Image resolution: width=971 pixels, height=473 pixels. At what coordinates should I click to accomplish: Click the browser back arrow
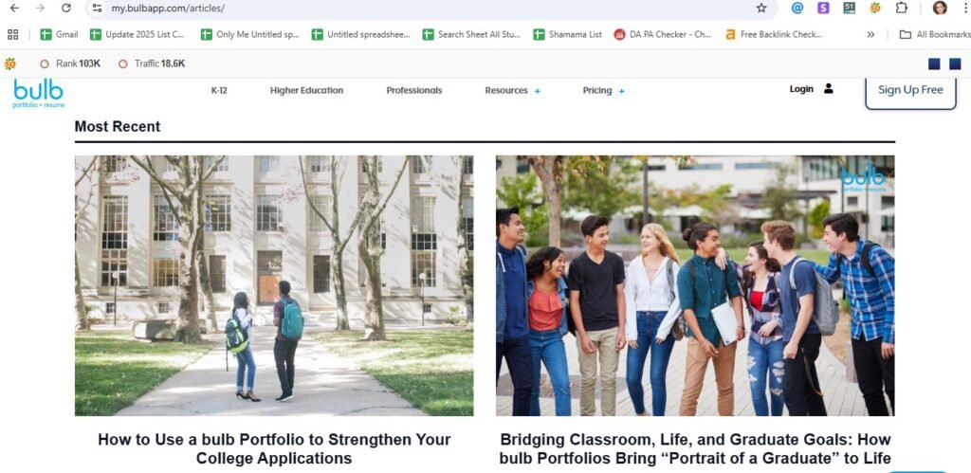click(13, 8)
